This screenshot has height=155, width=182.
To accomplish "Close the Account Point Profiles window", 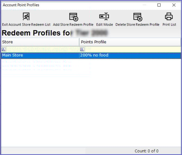I will point(174,5).
